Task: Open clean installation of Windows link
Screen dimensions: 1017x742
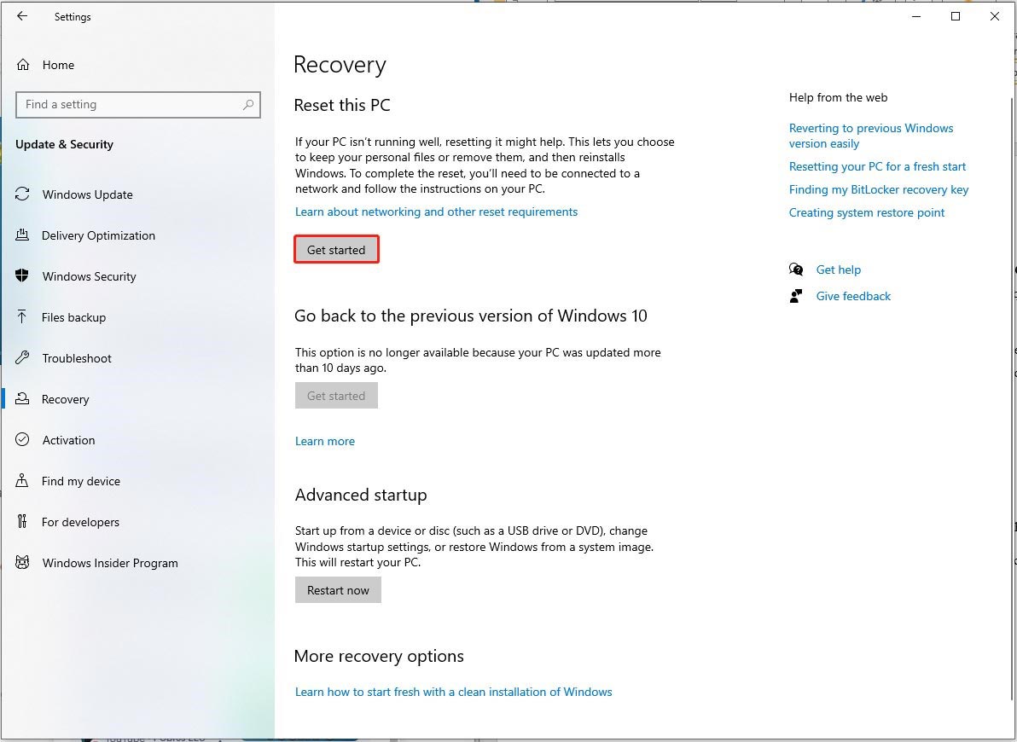Action: coord(453,692)
